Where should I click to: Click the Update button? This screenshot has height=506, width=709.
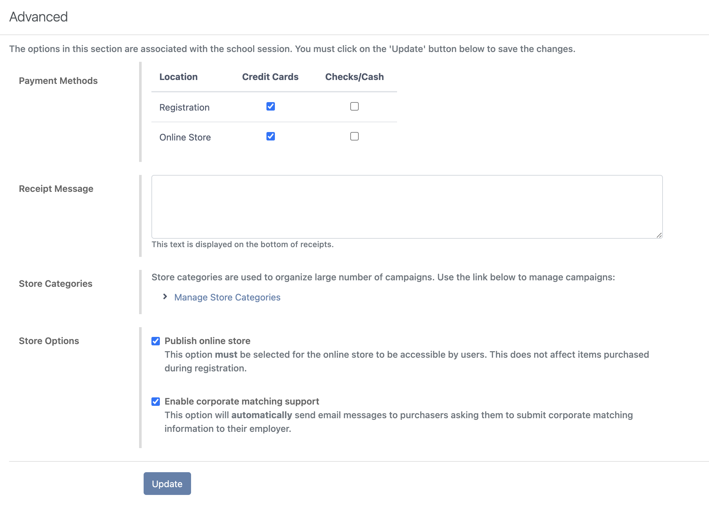tap(167, 484)
